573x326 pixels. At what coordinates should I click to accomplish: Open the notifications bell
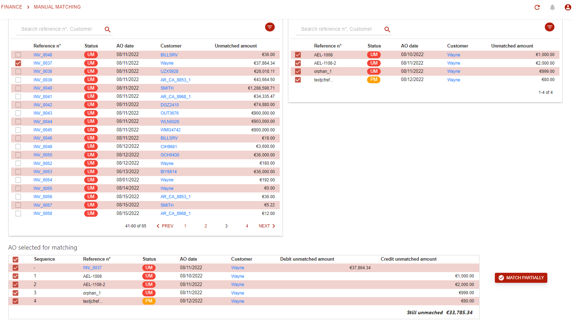[552, 7]
